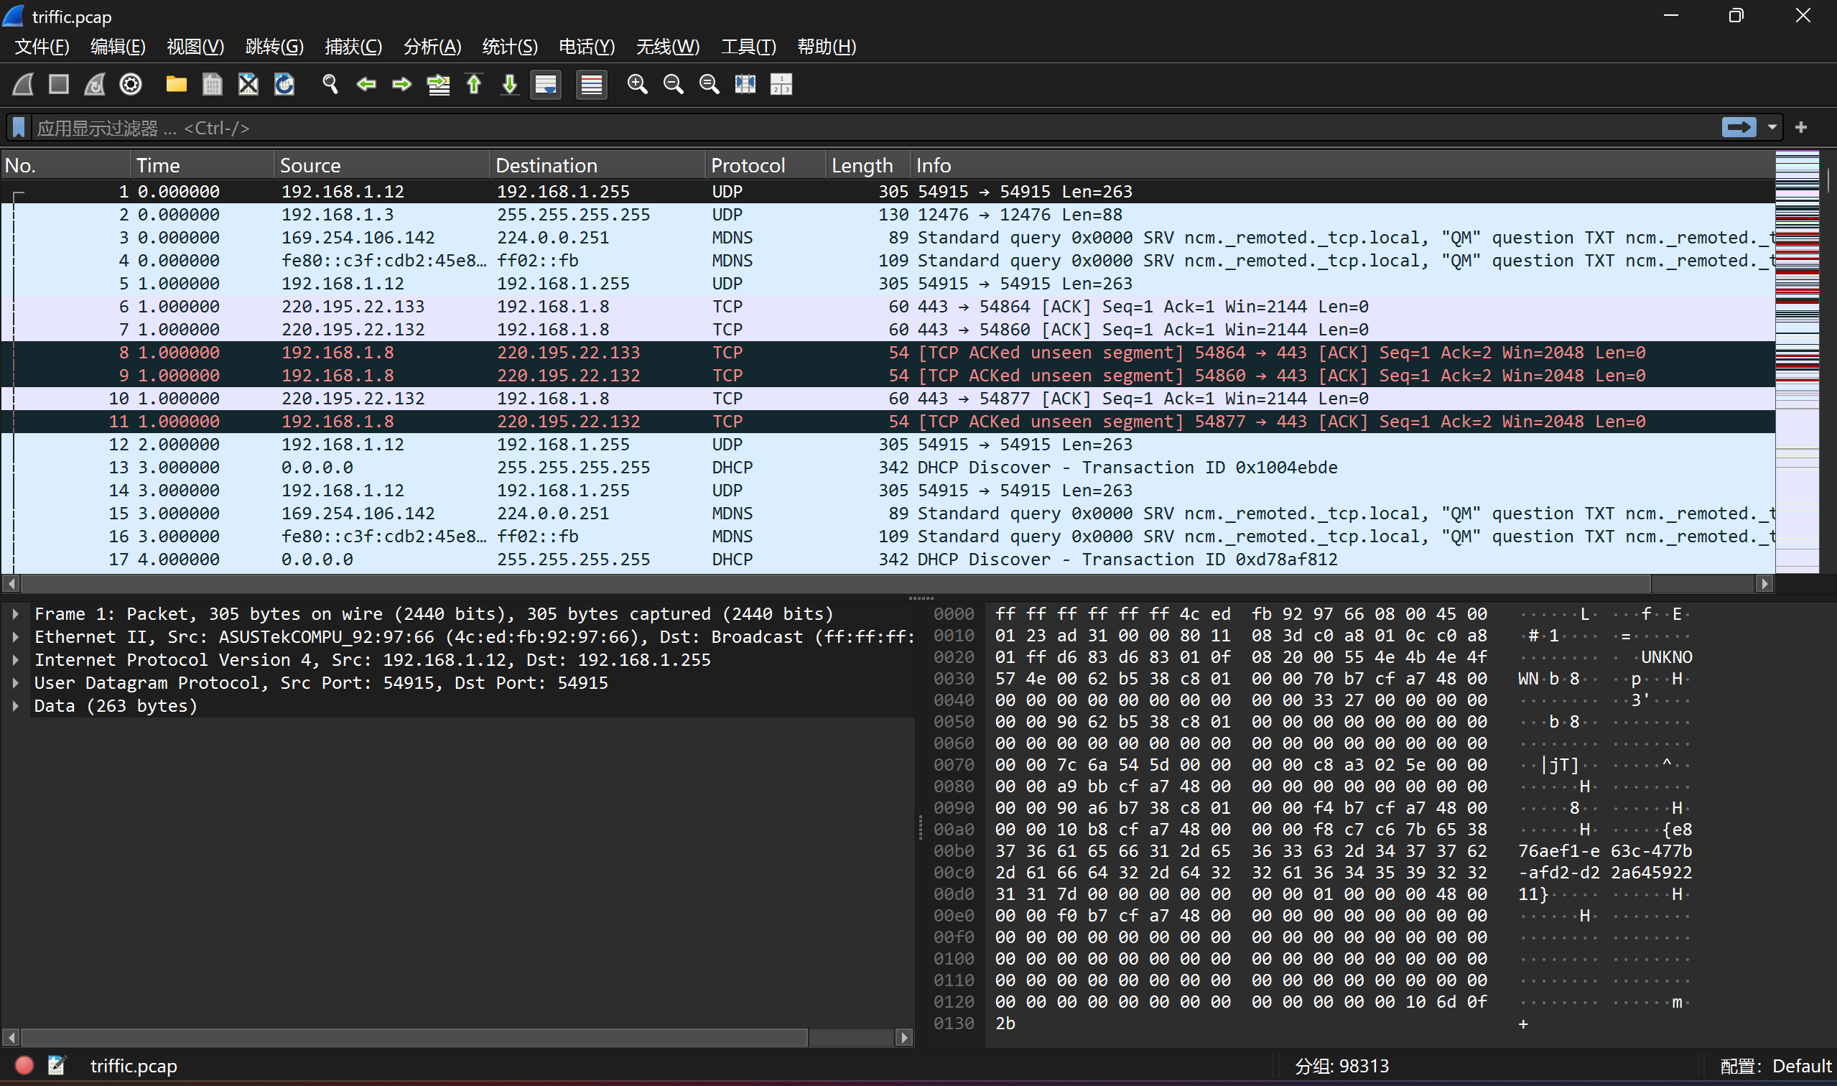Click the find packet magnifier icon
The image size is (1837, 1086).
coord(330,84)
